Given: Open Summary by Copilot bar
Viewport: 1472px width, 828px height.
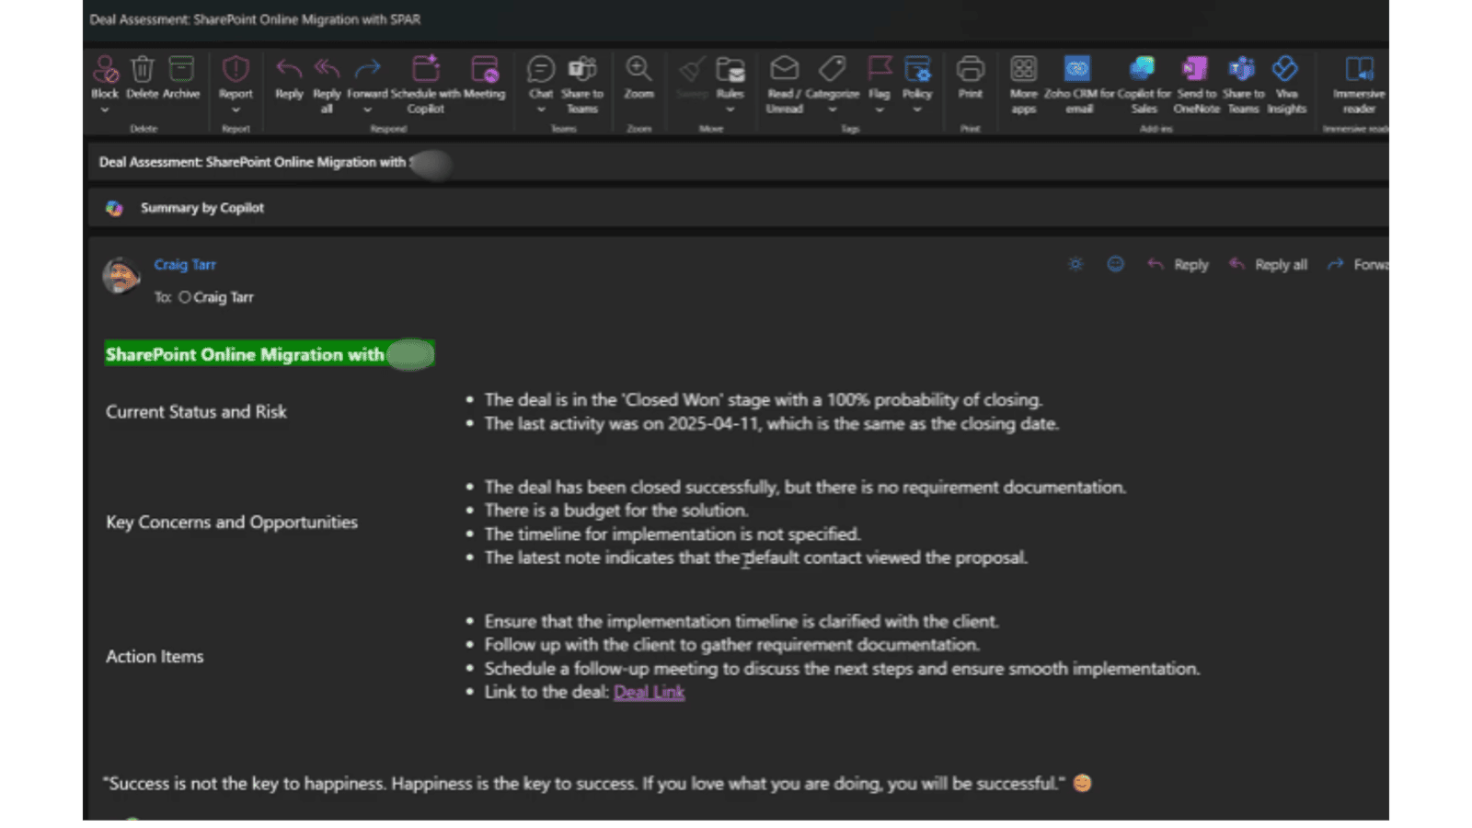Looking at the screenshot, I should coord(201,208).
